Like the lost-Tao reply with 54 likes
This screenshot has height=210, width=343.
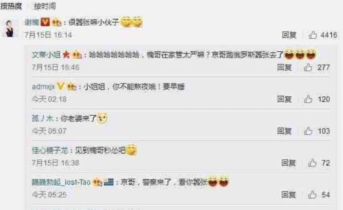coord(312,194)
